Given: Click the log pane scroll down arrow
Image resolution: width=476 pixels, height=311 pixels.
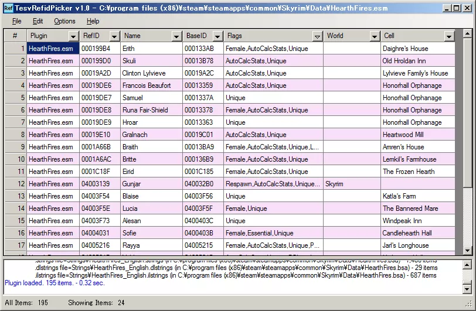Looking at the screenshot, I should (468, 289).
